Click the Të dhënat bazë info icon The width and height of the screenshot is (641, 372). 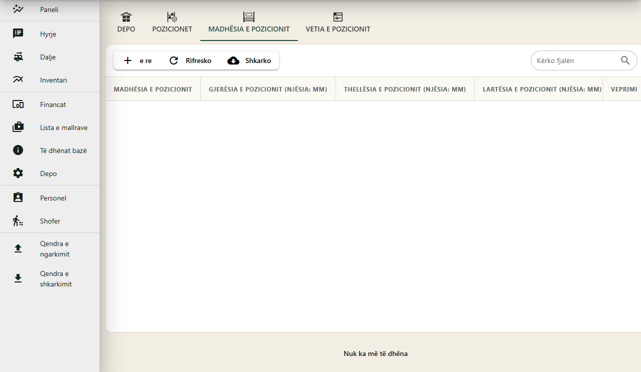(x=18, y=150)
